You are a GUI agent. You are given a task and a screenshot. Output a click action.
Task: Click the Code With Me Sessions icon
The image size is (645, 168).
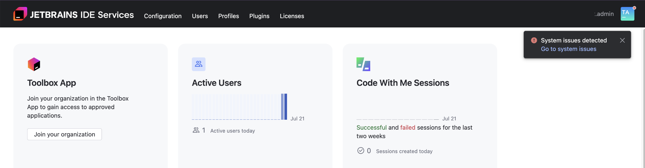[x=363, y=64]
